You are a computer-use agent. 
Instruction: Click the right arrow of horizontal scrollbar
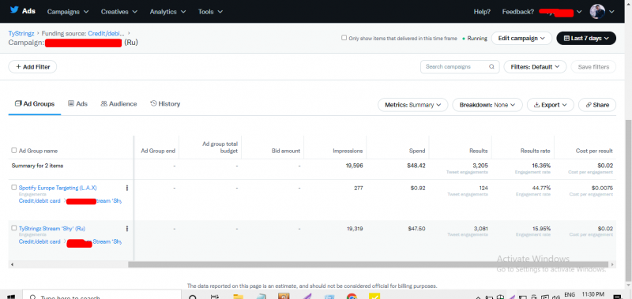pyautogui.click(x=613, y=264)
